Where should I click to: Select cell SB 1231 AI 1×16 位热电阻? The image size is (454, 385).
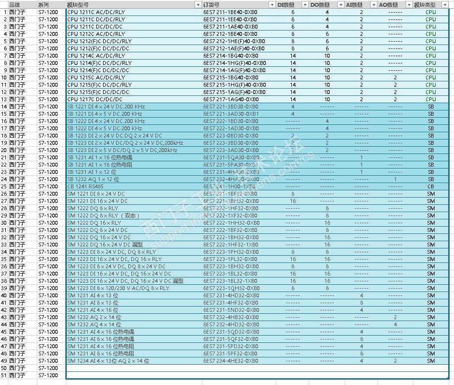coord(134,165)
